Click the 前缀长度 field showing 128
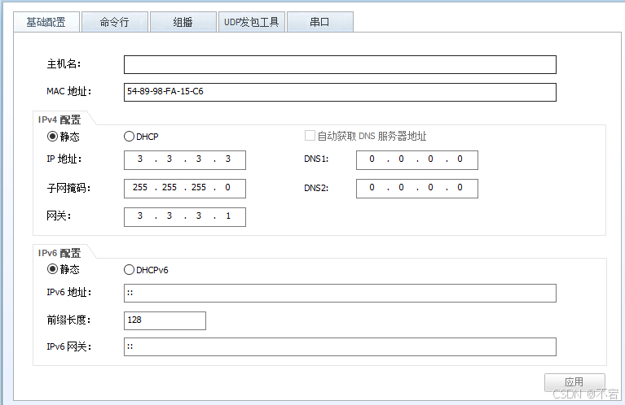The height and width of the screenshot is (405, 625). [165, 320]
